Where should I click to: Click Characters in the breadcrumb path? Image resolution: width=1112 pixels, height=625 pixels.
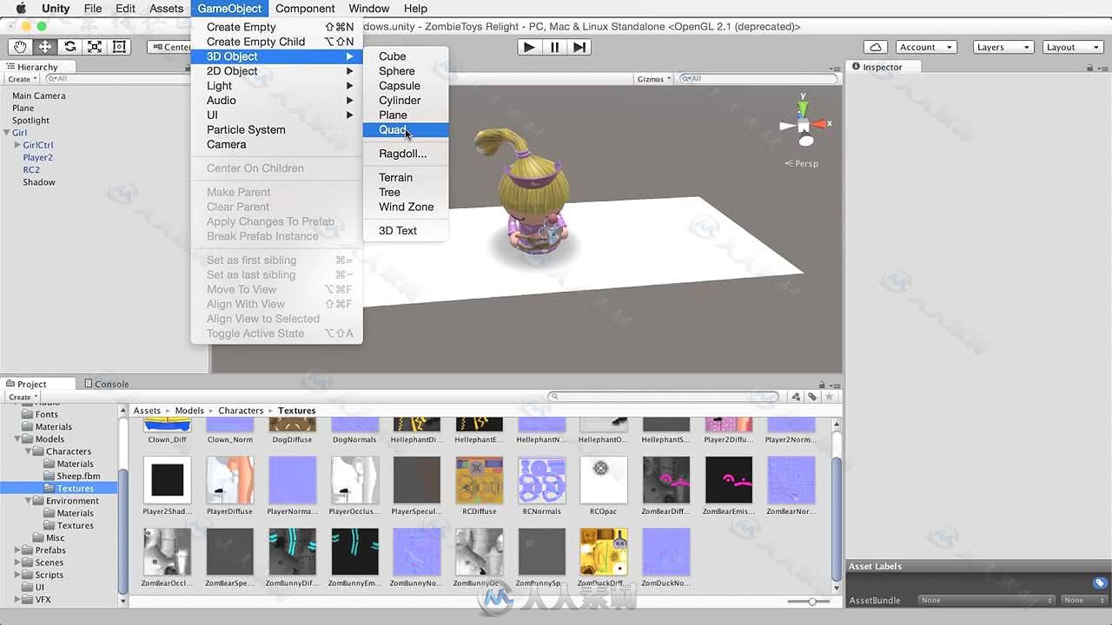tap(241, 411)
